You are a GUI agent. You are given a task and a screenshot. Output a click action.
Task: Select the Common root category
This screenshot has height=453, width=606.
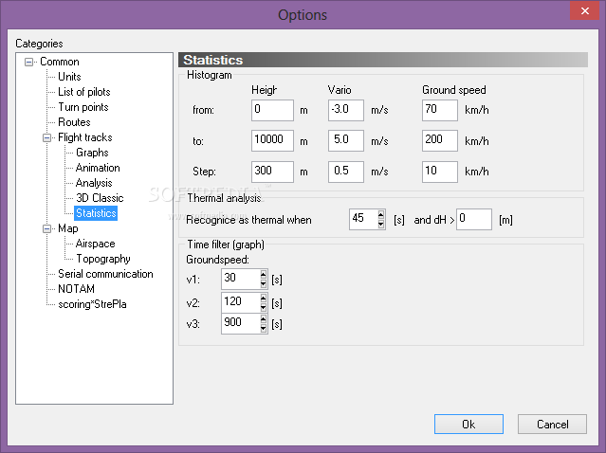(60, 62)
